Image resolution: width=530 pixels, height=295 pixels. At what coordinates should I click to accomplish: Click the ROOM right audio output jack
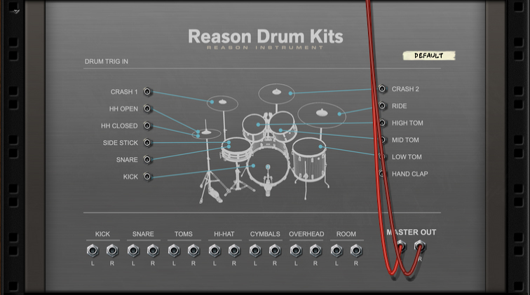pyautogui.click(x=356, y=251)
